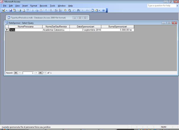Click the Help question mark icon
The width and height of the screenshot is (179, 130).
[103, 10]
